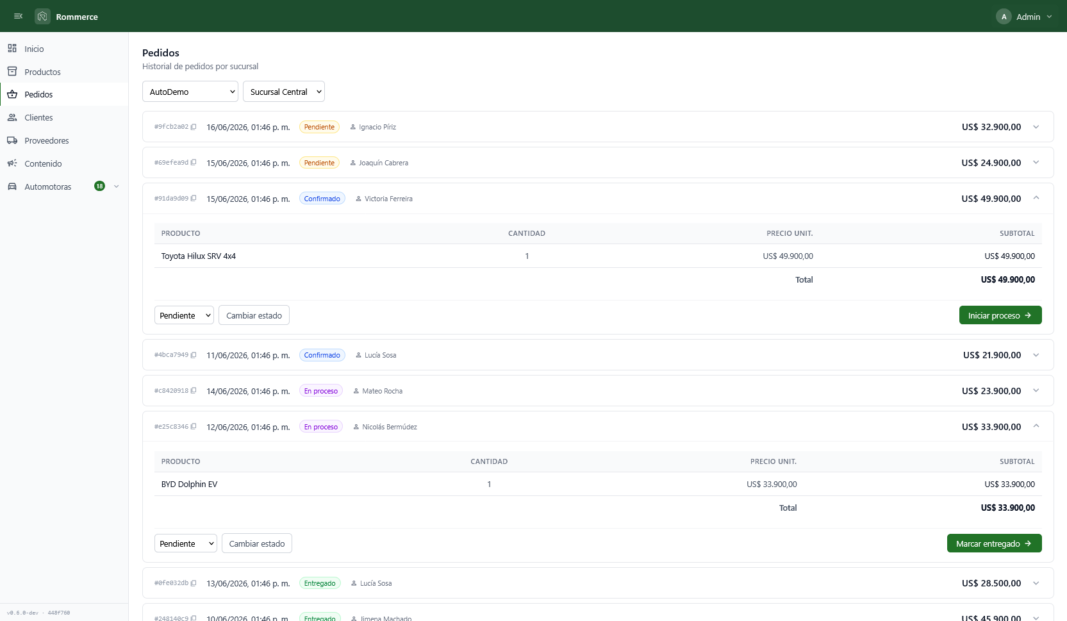Click Cambiar estado for BYD Dolphin order

click(257, 543)
